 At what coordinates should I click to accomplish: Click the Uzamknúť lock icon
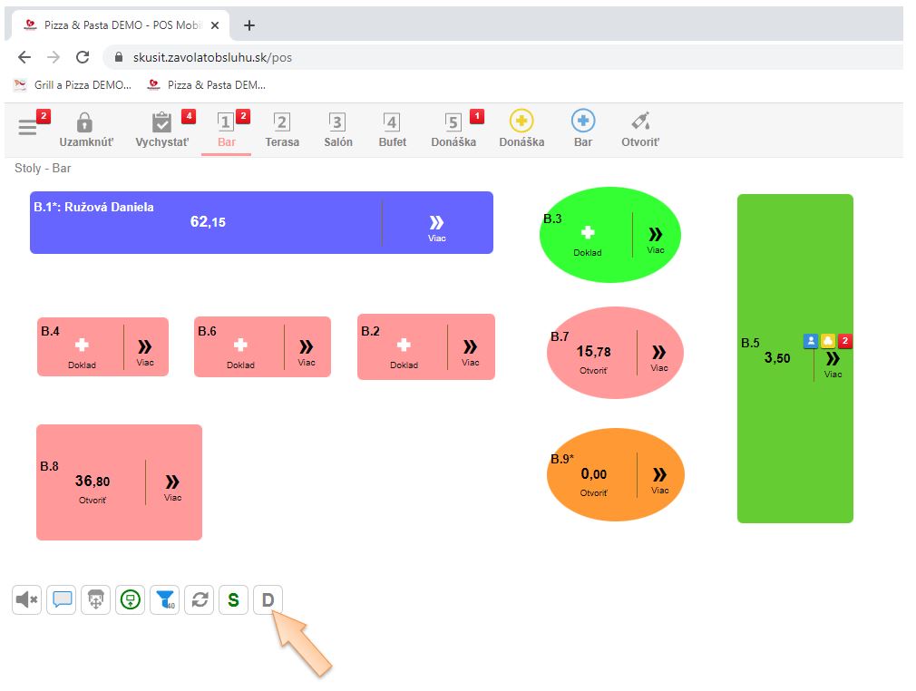[x=84, y=123]
